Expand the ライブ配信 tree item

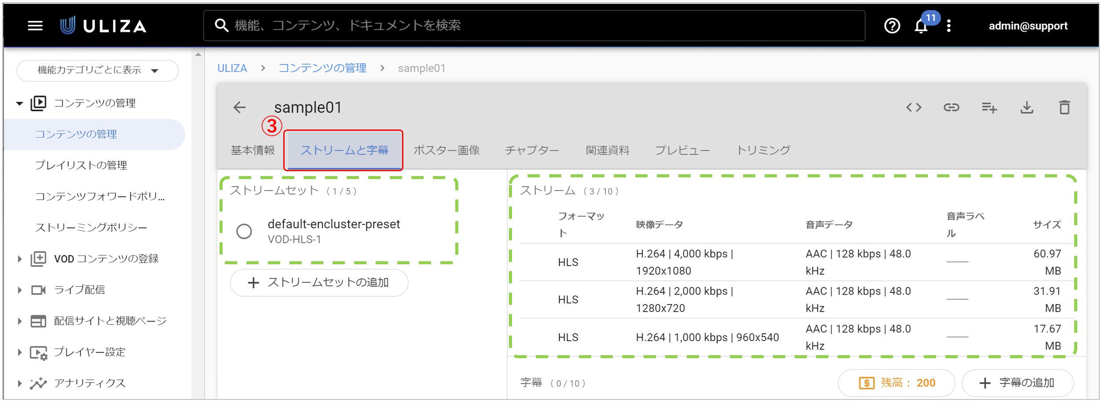tap(20, 290)
